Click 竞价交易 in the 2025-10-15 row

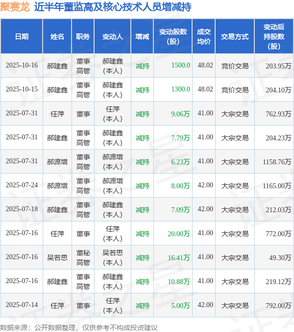click(235, 90)
